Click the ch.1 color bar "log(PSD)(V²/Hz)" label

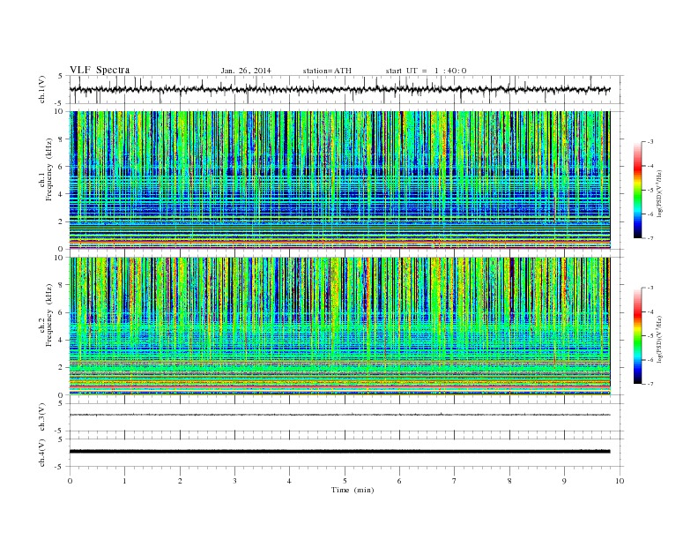(660, 193)
